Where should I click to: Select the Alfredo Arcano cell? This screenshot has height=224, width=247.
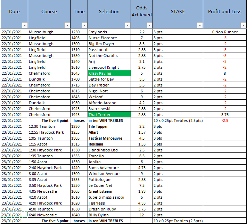pos(109,103)
